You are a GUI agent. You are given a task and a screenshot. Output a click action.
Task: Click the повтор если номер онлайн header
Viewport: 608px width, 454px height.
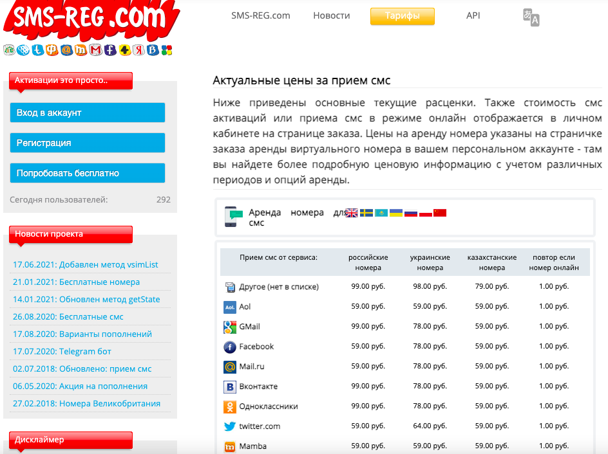tap(554, 262)
